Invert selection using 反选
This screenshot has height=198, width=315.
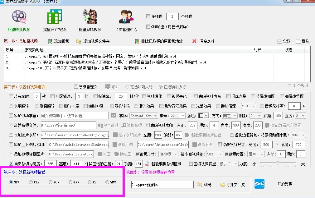click(303, 41)
